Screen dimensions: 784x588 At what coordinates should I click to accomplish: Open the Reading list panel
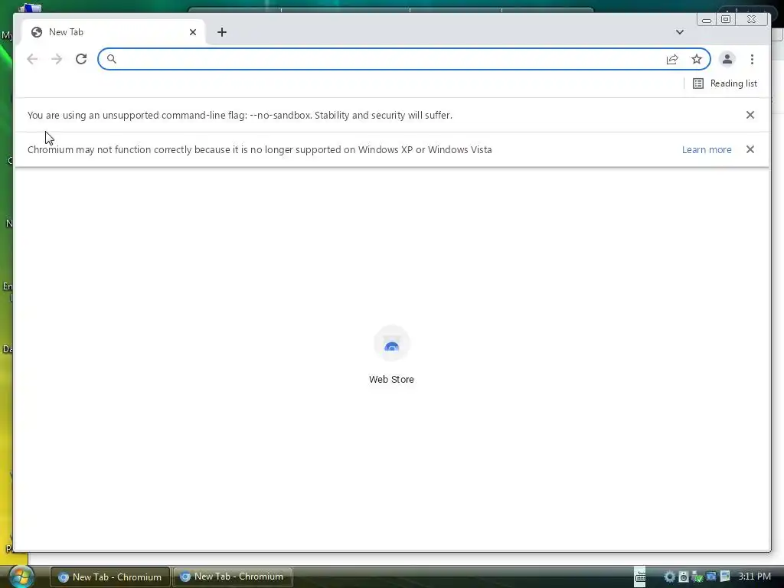coord(725,83)
